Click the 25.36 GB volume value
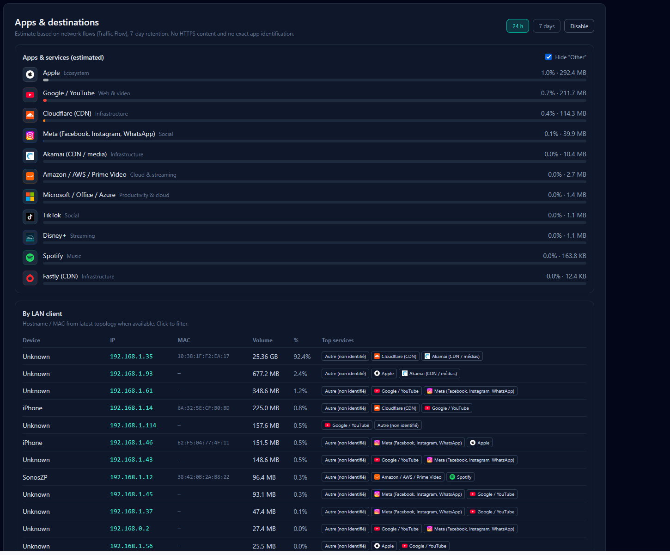This screenshot has height=555, width=670. pyautogui.click(x=265, y=357)
